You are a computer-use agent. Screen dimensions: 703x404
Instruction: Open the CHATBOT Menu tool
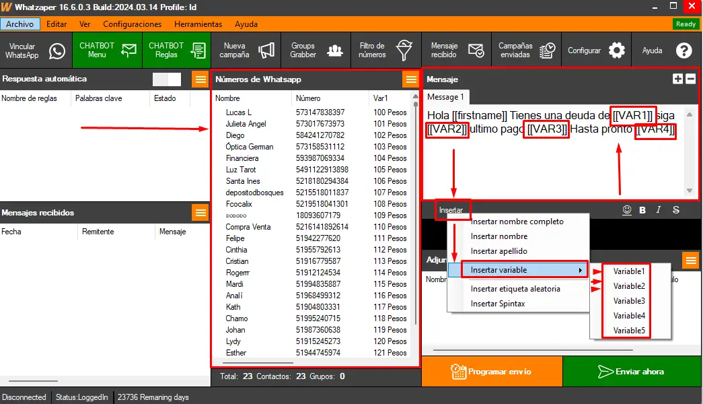[x=108, y=50]
